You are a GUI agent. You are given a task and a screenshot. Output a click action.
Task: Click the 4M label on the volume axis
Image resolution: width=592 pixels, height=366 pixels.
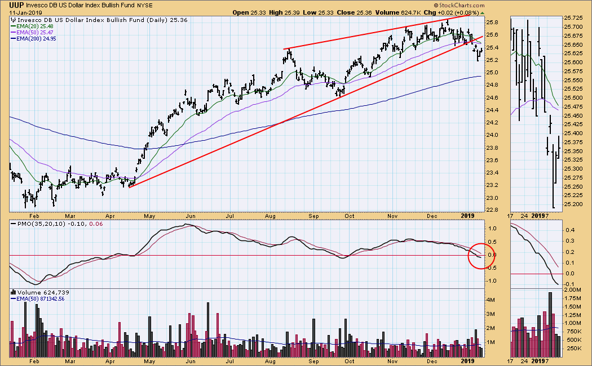click(491, 300)
